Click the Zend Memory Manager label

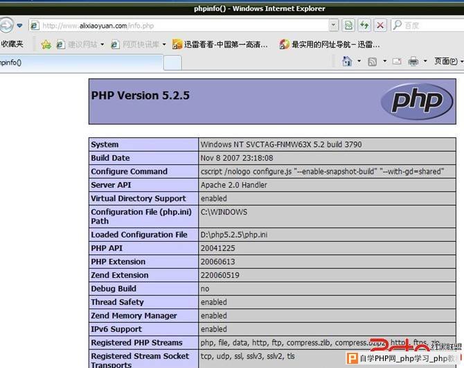click(134, 315)
